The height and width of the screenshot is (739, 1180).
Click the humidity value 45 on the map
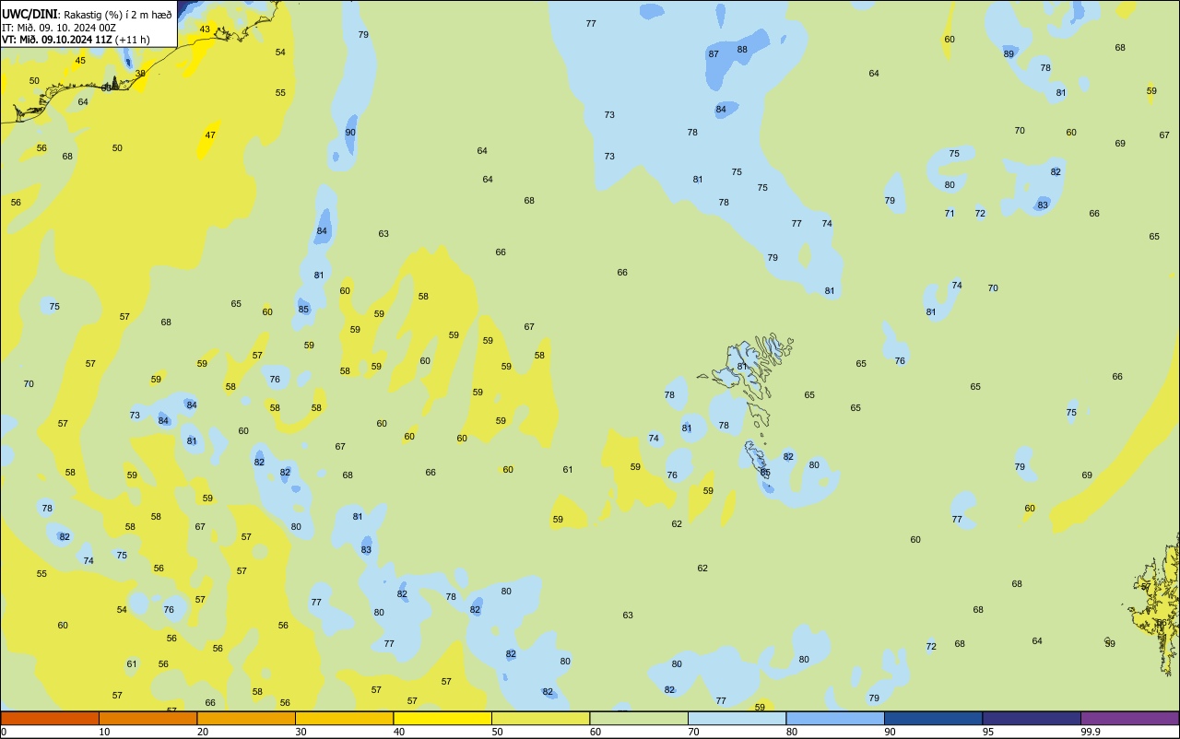click(80, 61)
